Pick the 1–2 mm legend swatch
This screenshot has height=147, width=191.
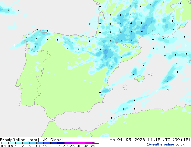click(19, 143)
